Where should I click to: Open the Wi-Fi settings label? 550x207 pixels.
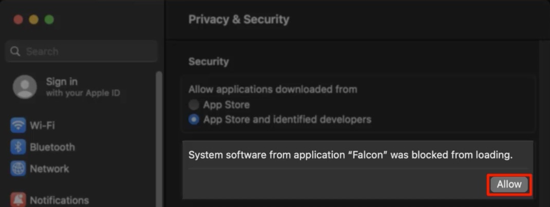pyautogui.click(x=42, y=125)
